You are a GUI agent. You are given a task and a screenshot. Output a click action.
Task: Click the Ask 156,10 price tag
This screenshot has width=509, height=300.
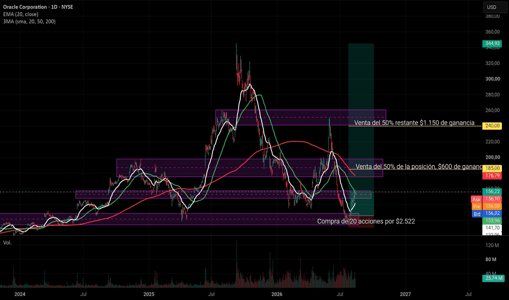coord(486,199)
